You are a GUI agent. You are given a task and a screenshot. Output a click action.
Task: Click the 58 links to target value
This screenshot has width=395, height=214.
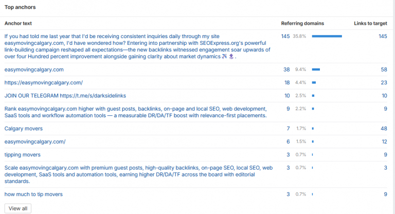pos(384,69)
